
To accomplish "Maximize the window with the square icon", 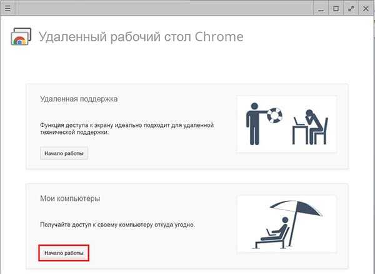I will click(336, 9).
